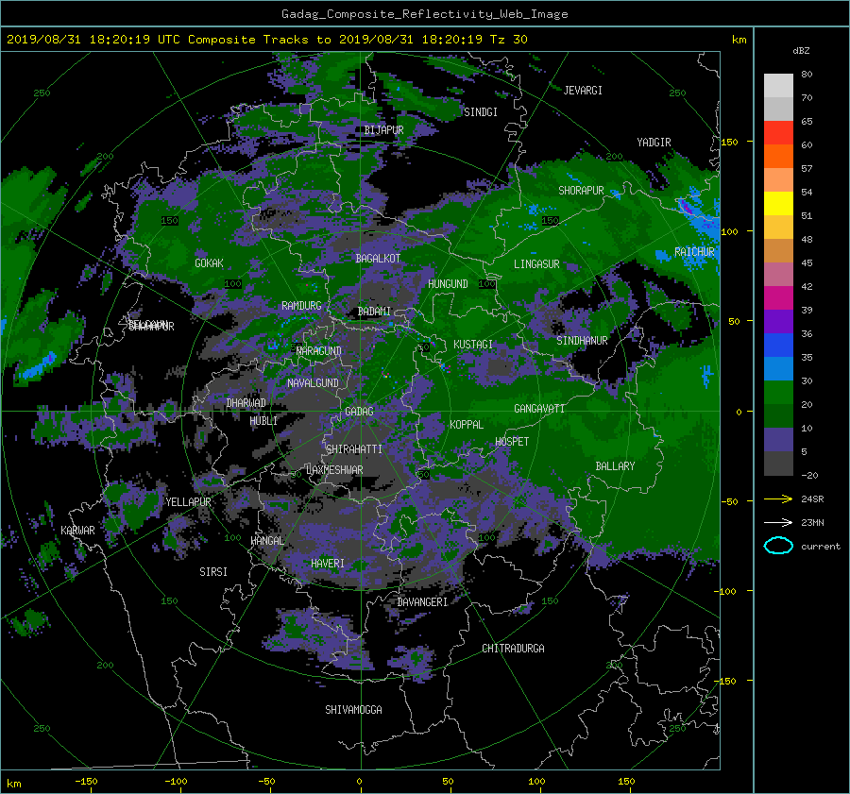Click the BALLARY city label
Viewport: 850px width, 794px height.
tap(615, 466)
